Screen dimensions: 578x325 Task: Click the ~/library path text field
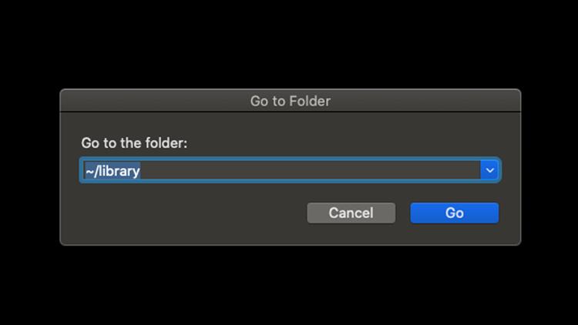coord(281,170)
